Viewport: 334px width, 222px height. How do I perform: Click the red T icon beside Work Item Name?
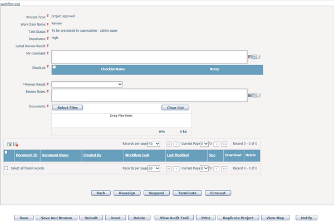click(x=48, y=24)
